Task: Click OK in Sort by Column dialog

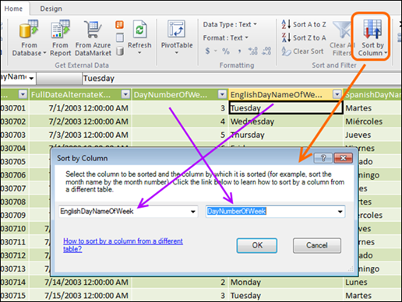Action: [x=257, y=245]
